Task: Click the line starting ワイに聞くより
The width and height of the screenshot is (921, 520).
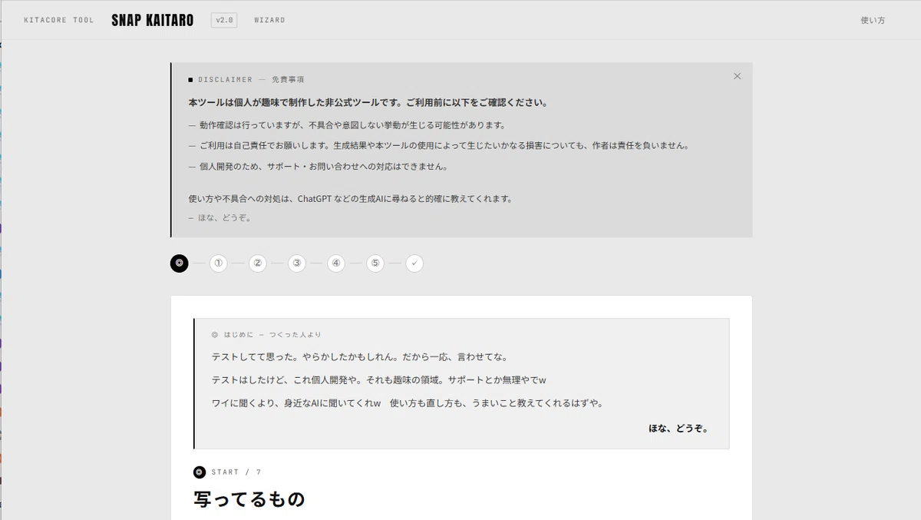Action: pyautogui.click(x=408, y=403)
